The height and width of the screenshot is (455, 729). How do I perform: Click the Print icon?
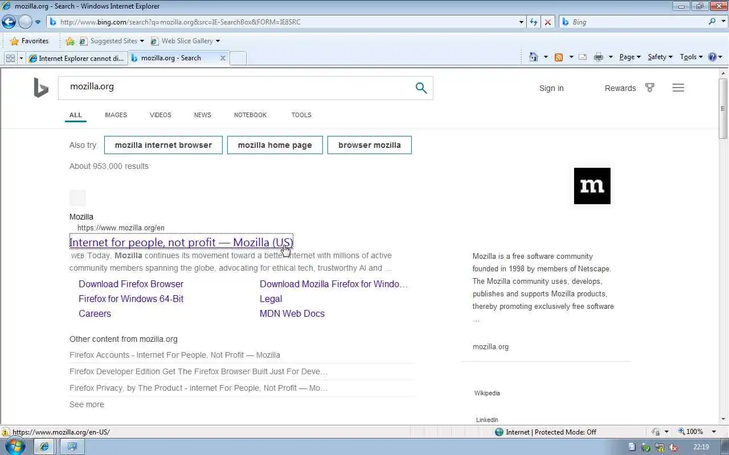[598, 57]
